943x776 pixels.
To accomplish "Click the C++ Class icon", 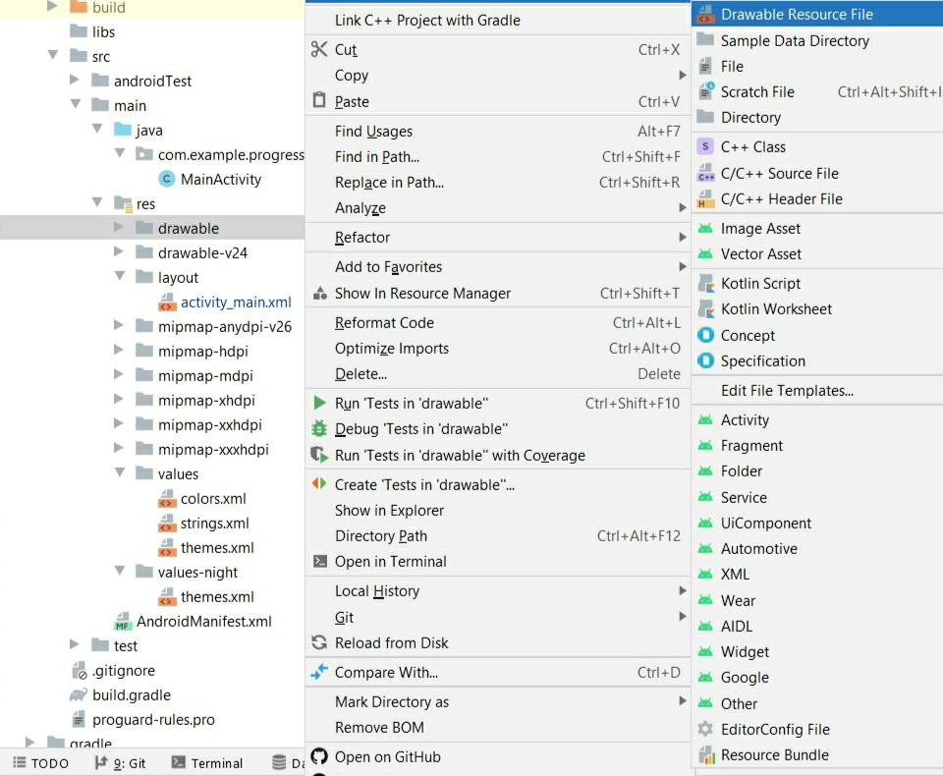I will click(705, 146).
